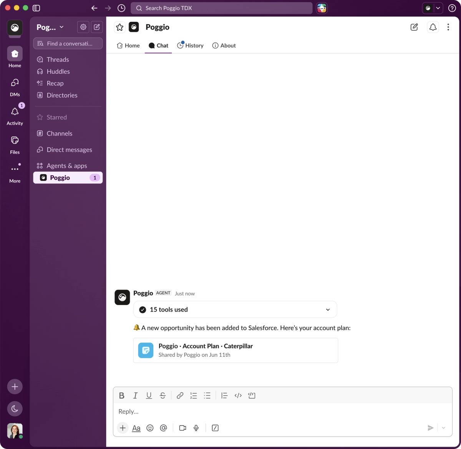Switch to the History tab
The image size is (461, 449).
click(190, 45)
